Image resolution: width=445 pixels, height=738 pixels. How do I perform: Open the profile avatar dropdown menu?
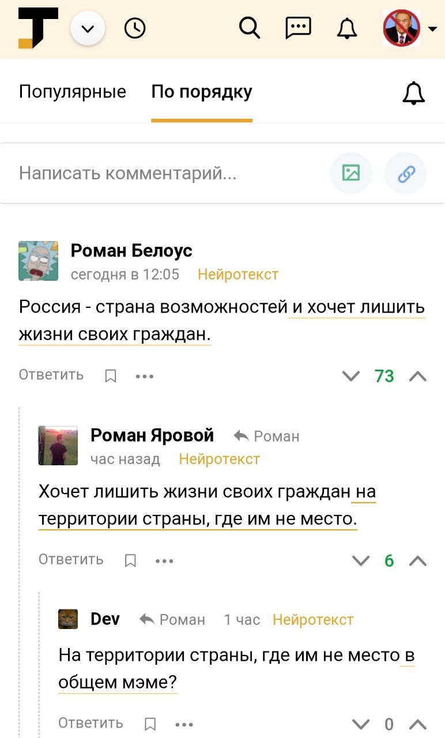(x=409, y=28)
